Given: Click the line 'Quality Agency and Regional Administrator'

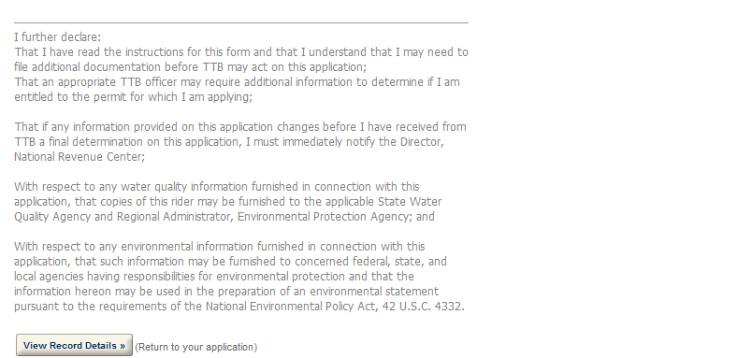Looking at the screenshot, I should coord(224,217).
